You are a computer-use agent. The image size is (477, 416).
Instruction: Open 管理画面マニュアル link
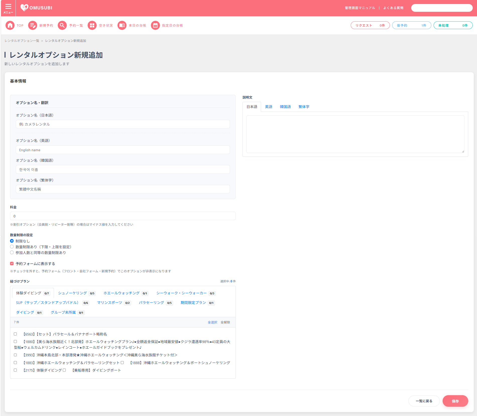[x=360, y=8]
